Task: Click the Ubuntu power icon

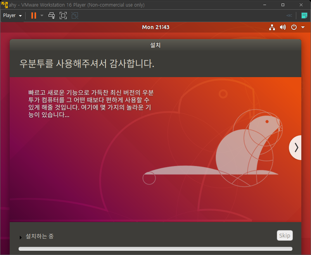Action: click(294, 27)
